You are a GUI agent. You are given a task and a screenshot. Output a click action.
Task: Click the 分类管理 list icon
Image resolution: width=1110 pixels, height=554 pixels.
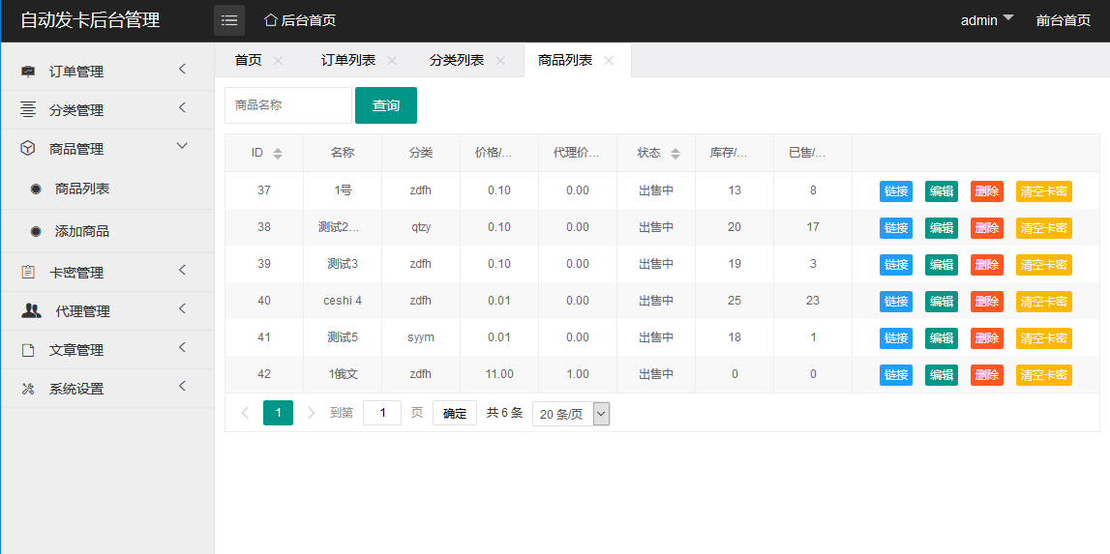point(28,109)
